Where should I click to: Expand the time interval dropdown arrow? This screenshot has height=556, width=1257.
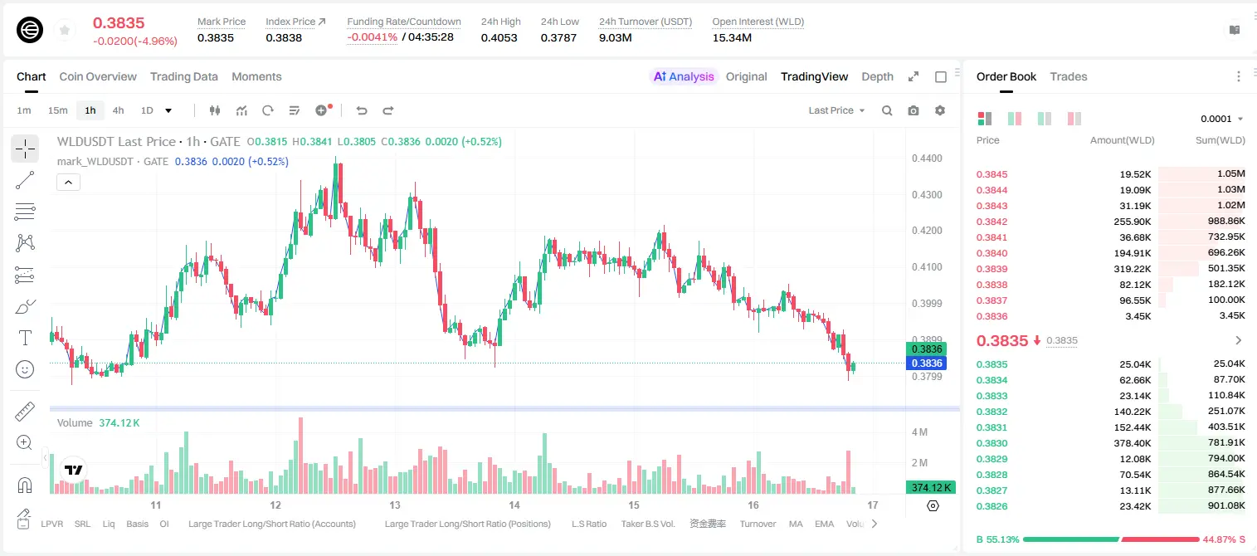coord(169,110)
